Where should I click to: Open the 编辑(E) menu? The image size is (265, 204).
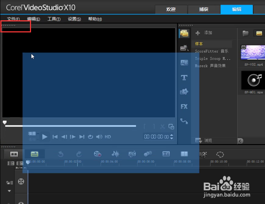(x=34, y=19)
